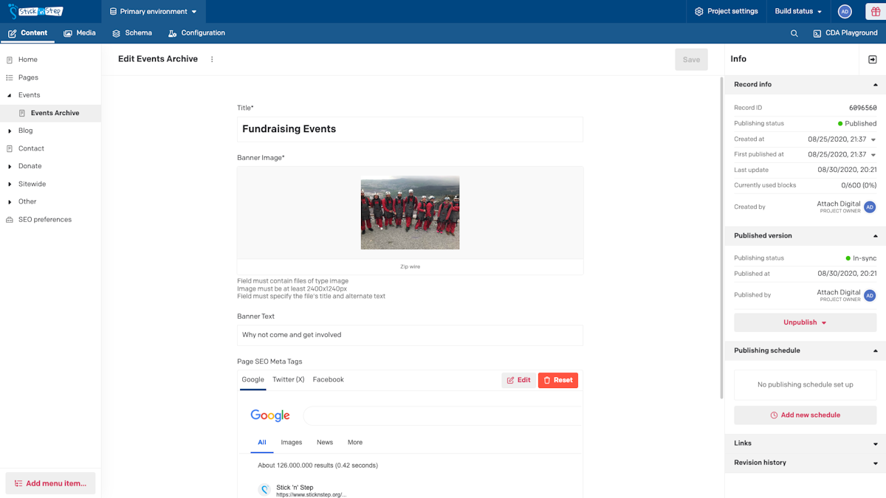Click Add menu item button

coord(50,484)
